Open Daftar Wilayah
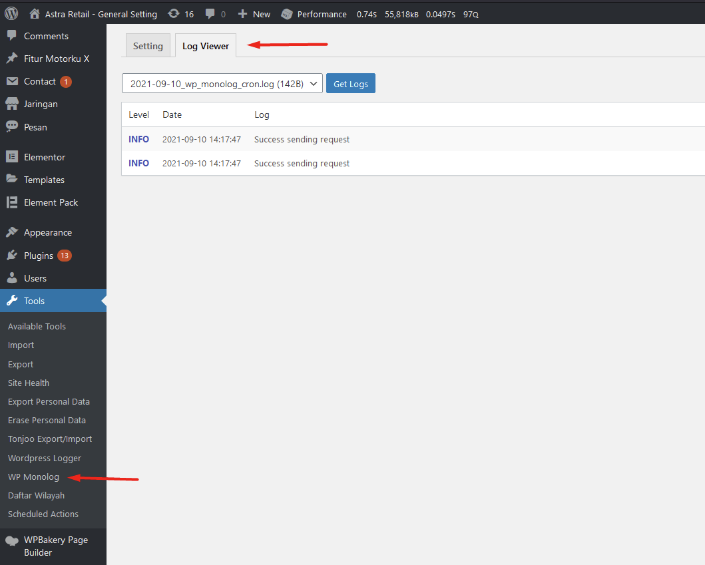 [36, 495]
